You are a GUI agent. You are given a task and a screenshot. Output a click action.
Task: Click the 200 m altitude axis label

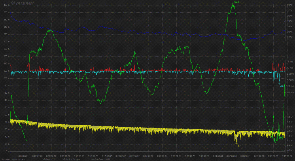6,78
